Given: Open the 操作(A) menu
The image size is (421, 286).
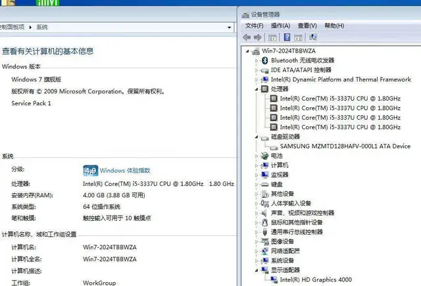Looking at the screenshot, I should pos(280,26).
